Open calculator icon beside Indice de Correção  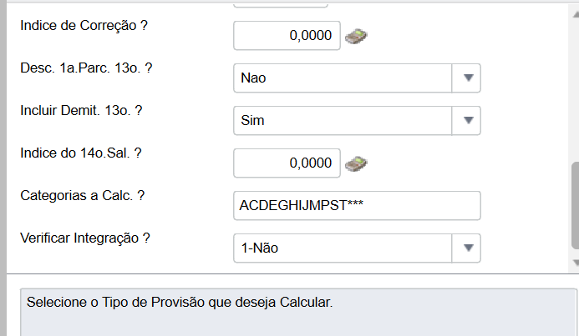tap(358, 36)
